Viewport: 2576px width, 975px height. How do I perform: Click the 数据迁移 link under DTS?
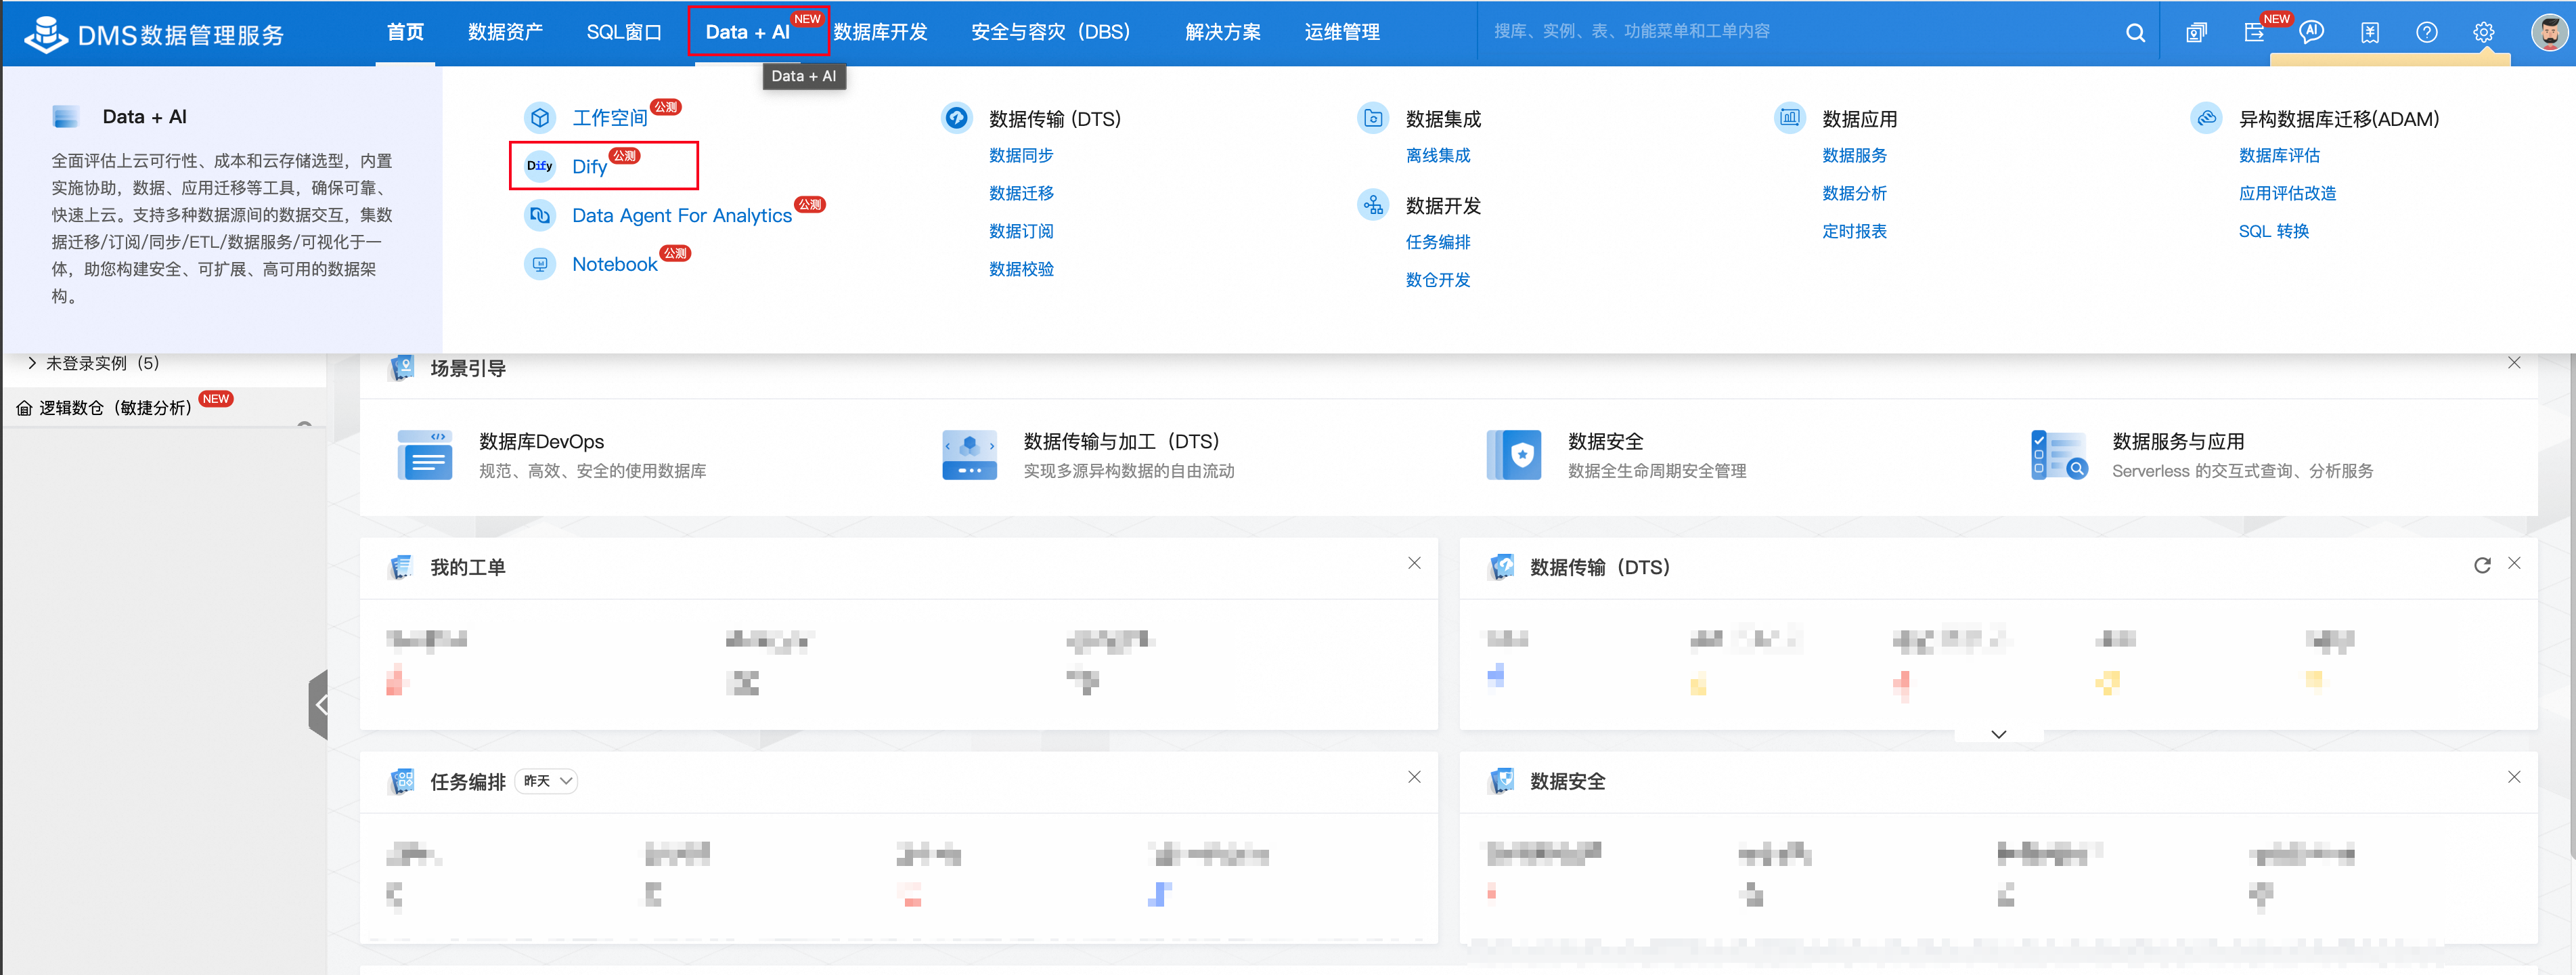pos(1020,193)
